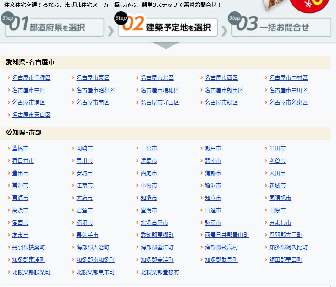Choose the 刈谷市 link
Screen dimensions: 336x287
tap(277, 161)
